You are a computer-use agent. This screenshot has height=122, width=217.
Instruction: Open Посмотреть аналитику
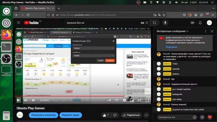[43, 115]
